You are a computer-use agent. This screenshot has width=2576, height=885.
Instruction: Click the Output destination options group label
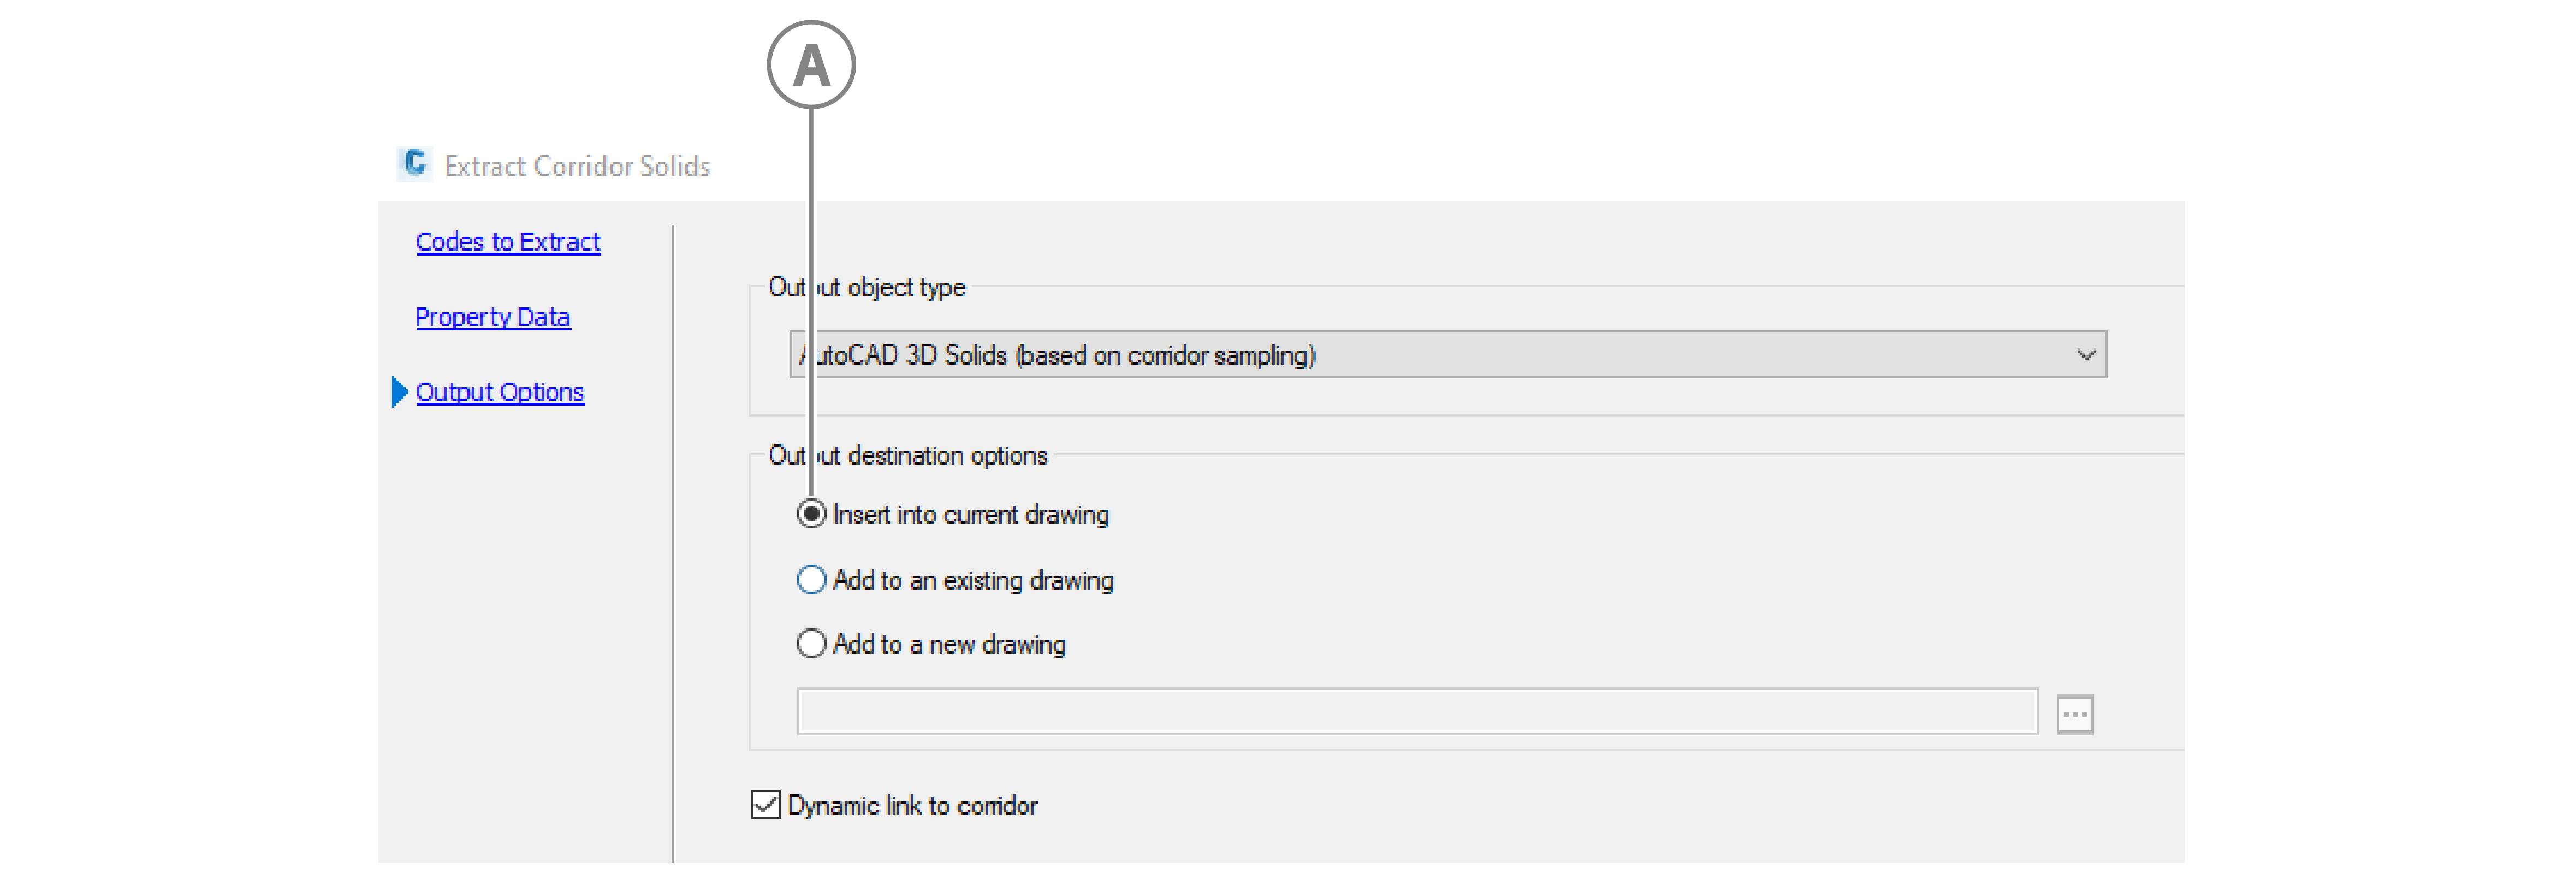[907, 456]
